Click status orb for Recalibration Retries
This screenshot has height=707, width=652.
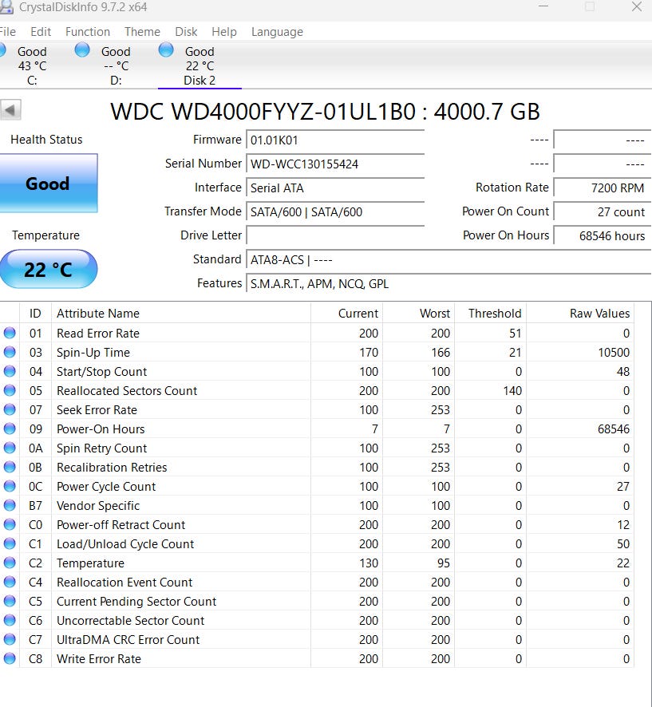point(10,467)
